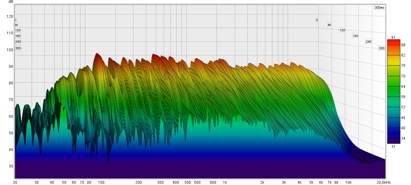The image size is (411, 185).
Task: Click the 20 label starting the frequency axis
Action: 15,182
